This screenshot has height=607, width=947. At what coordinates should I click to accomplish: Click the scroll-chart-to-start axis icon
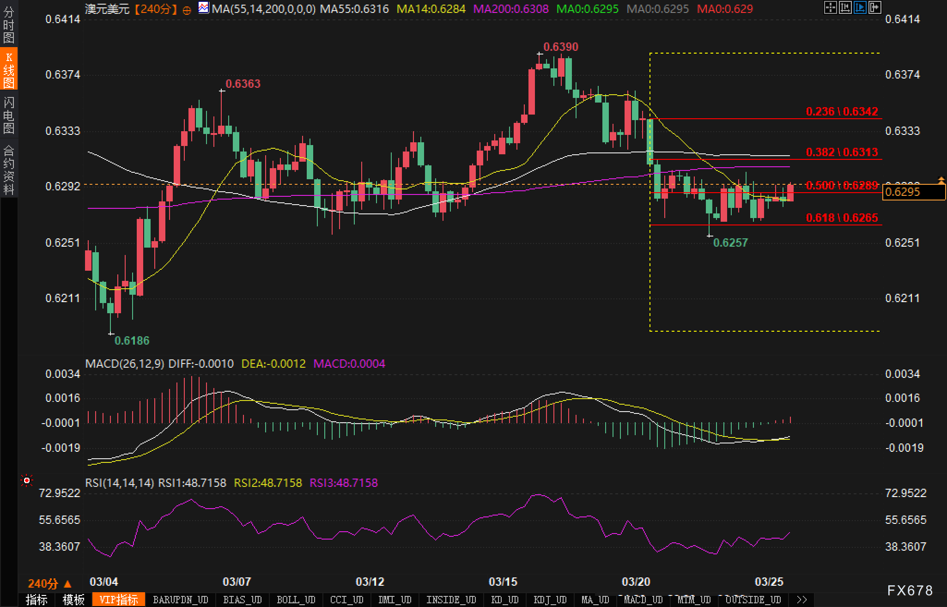tap(845, 7)
